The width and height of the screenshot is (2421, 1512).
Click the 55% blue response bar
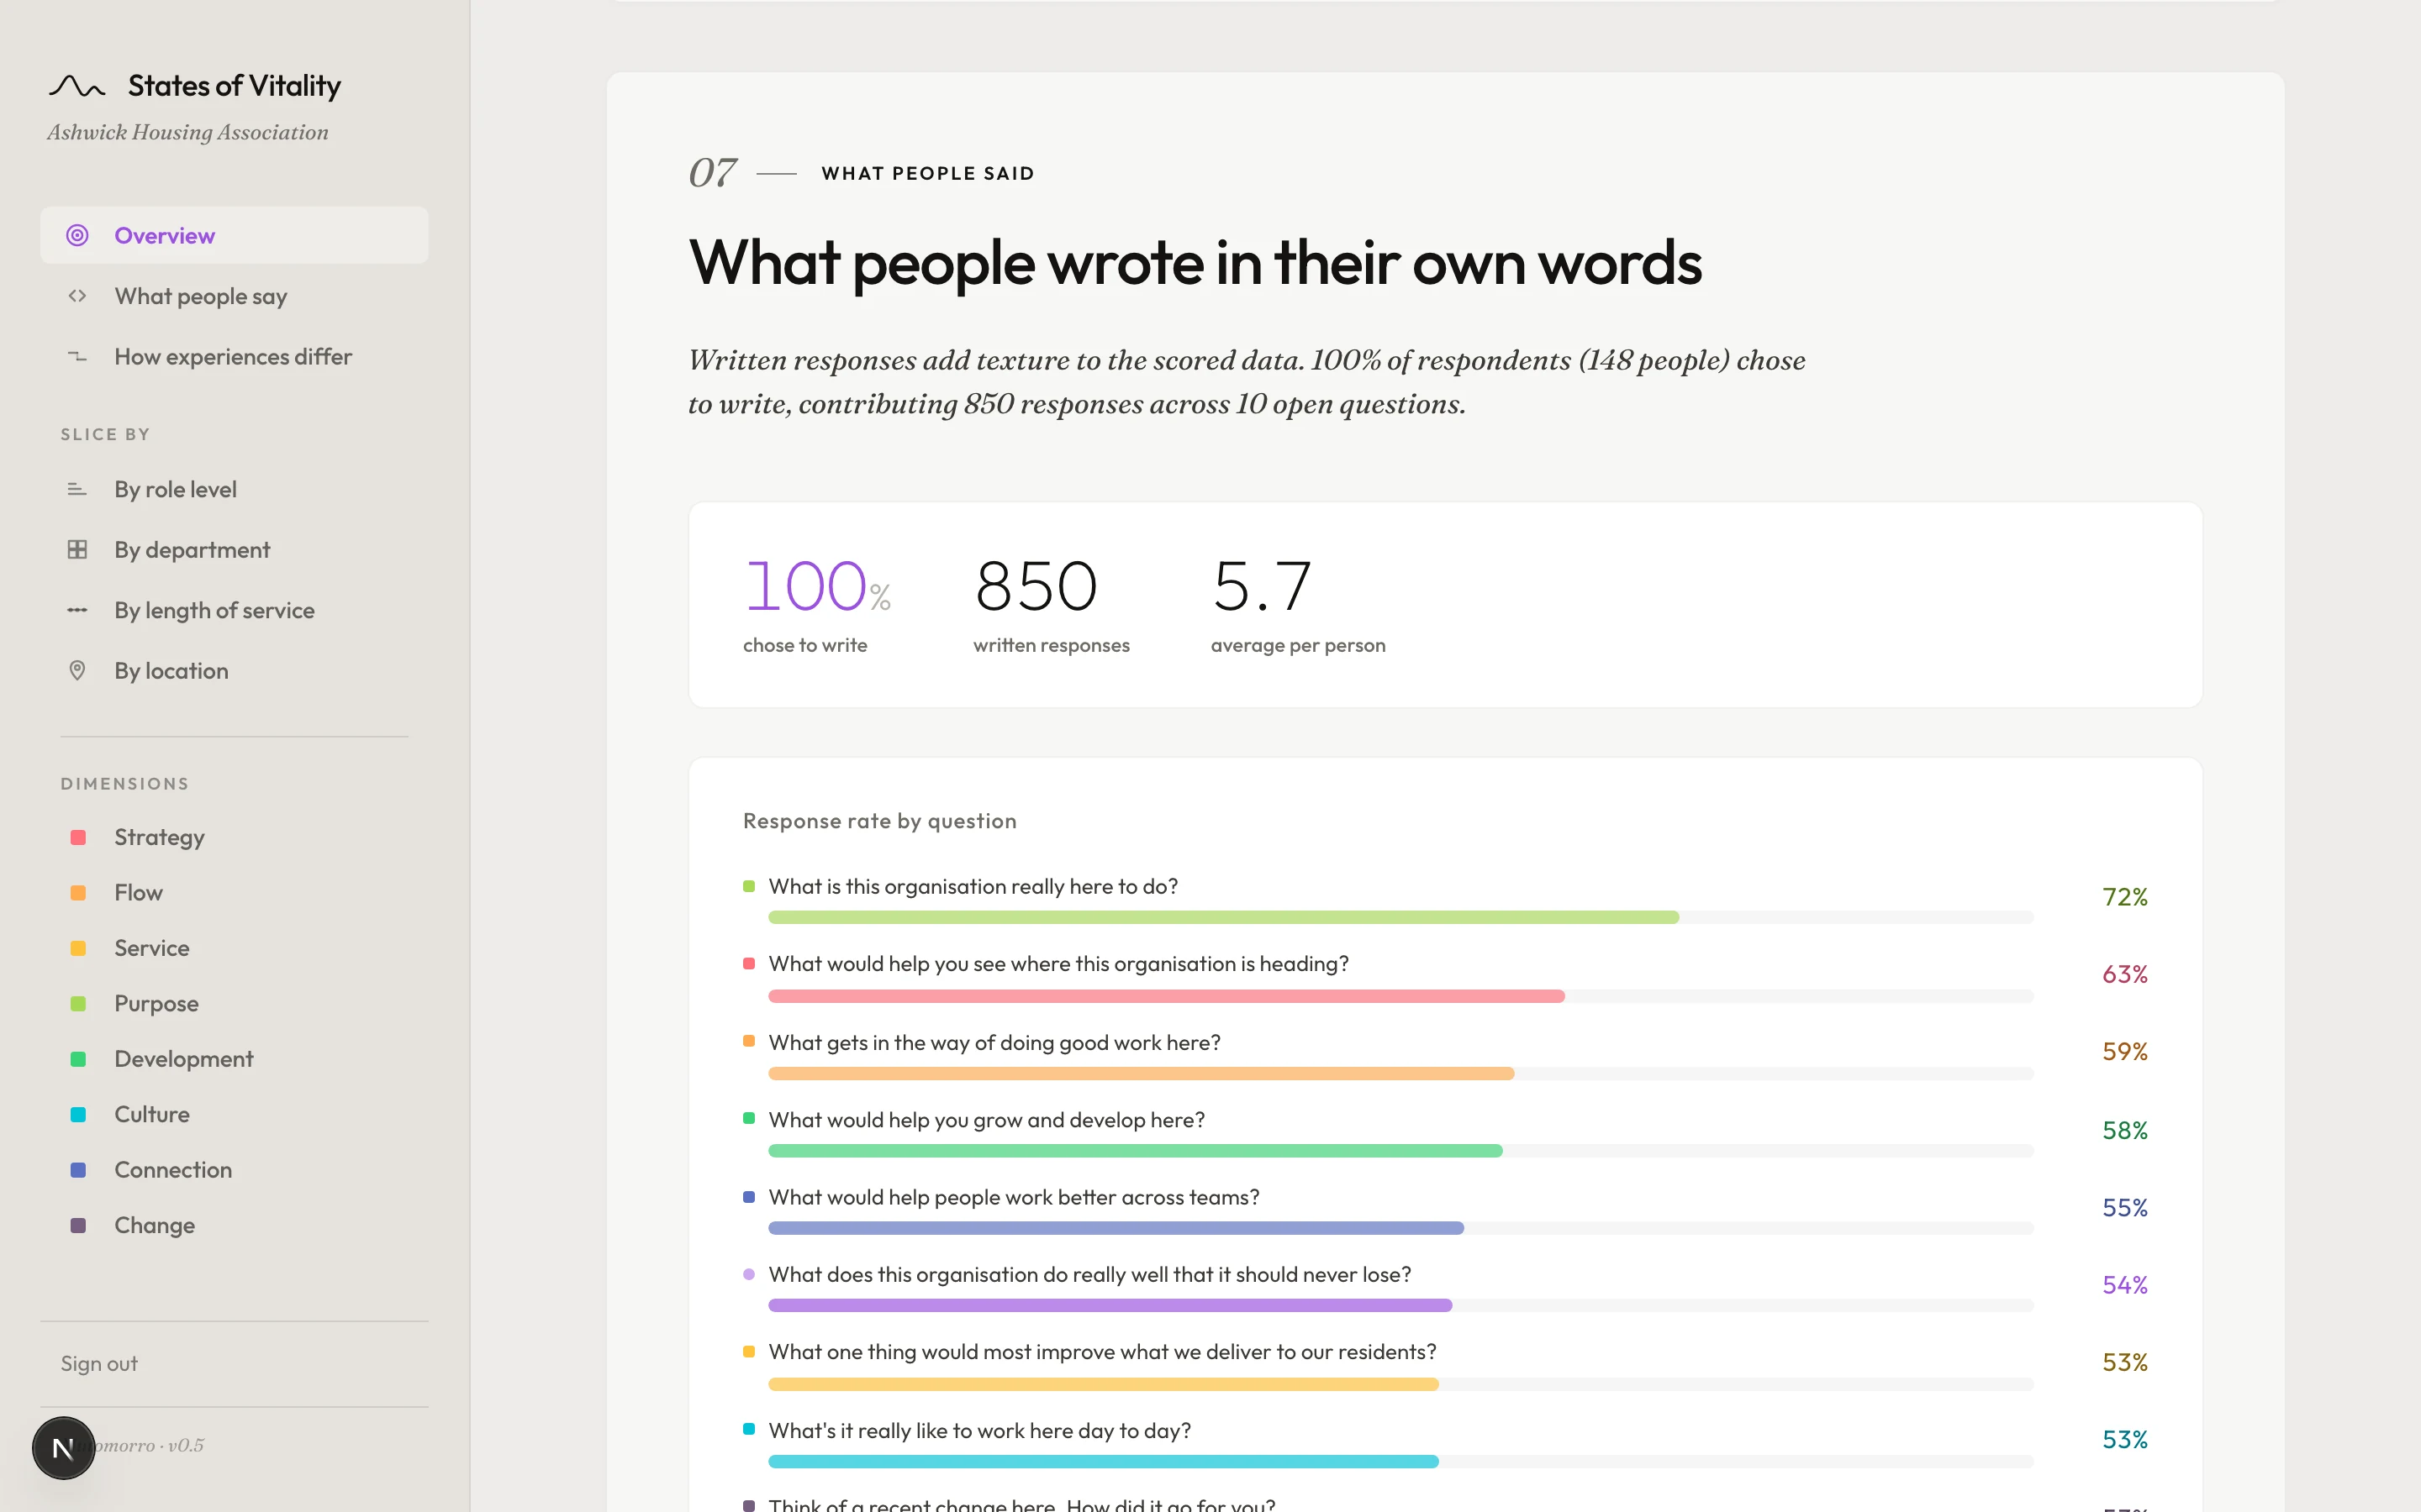(1116, 1228)
